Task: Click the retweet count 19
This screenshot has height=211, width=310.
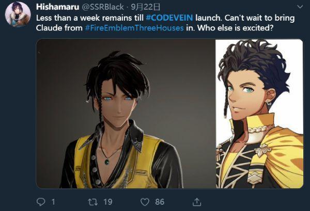Action: point(108,202)
